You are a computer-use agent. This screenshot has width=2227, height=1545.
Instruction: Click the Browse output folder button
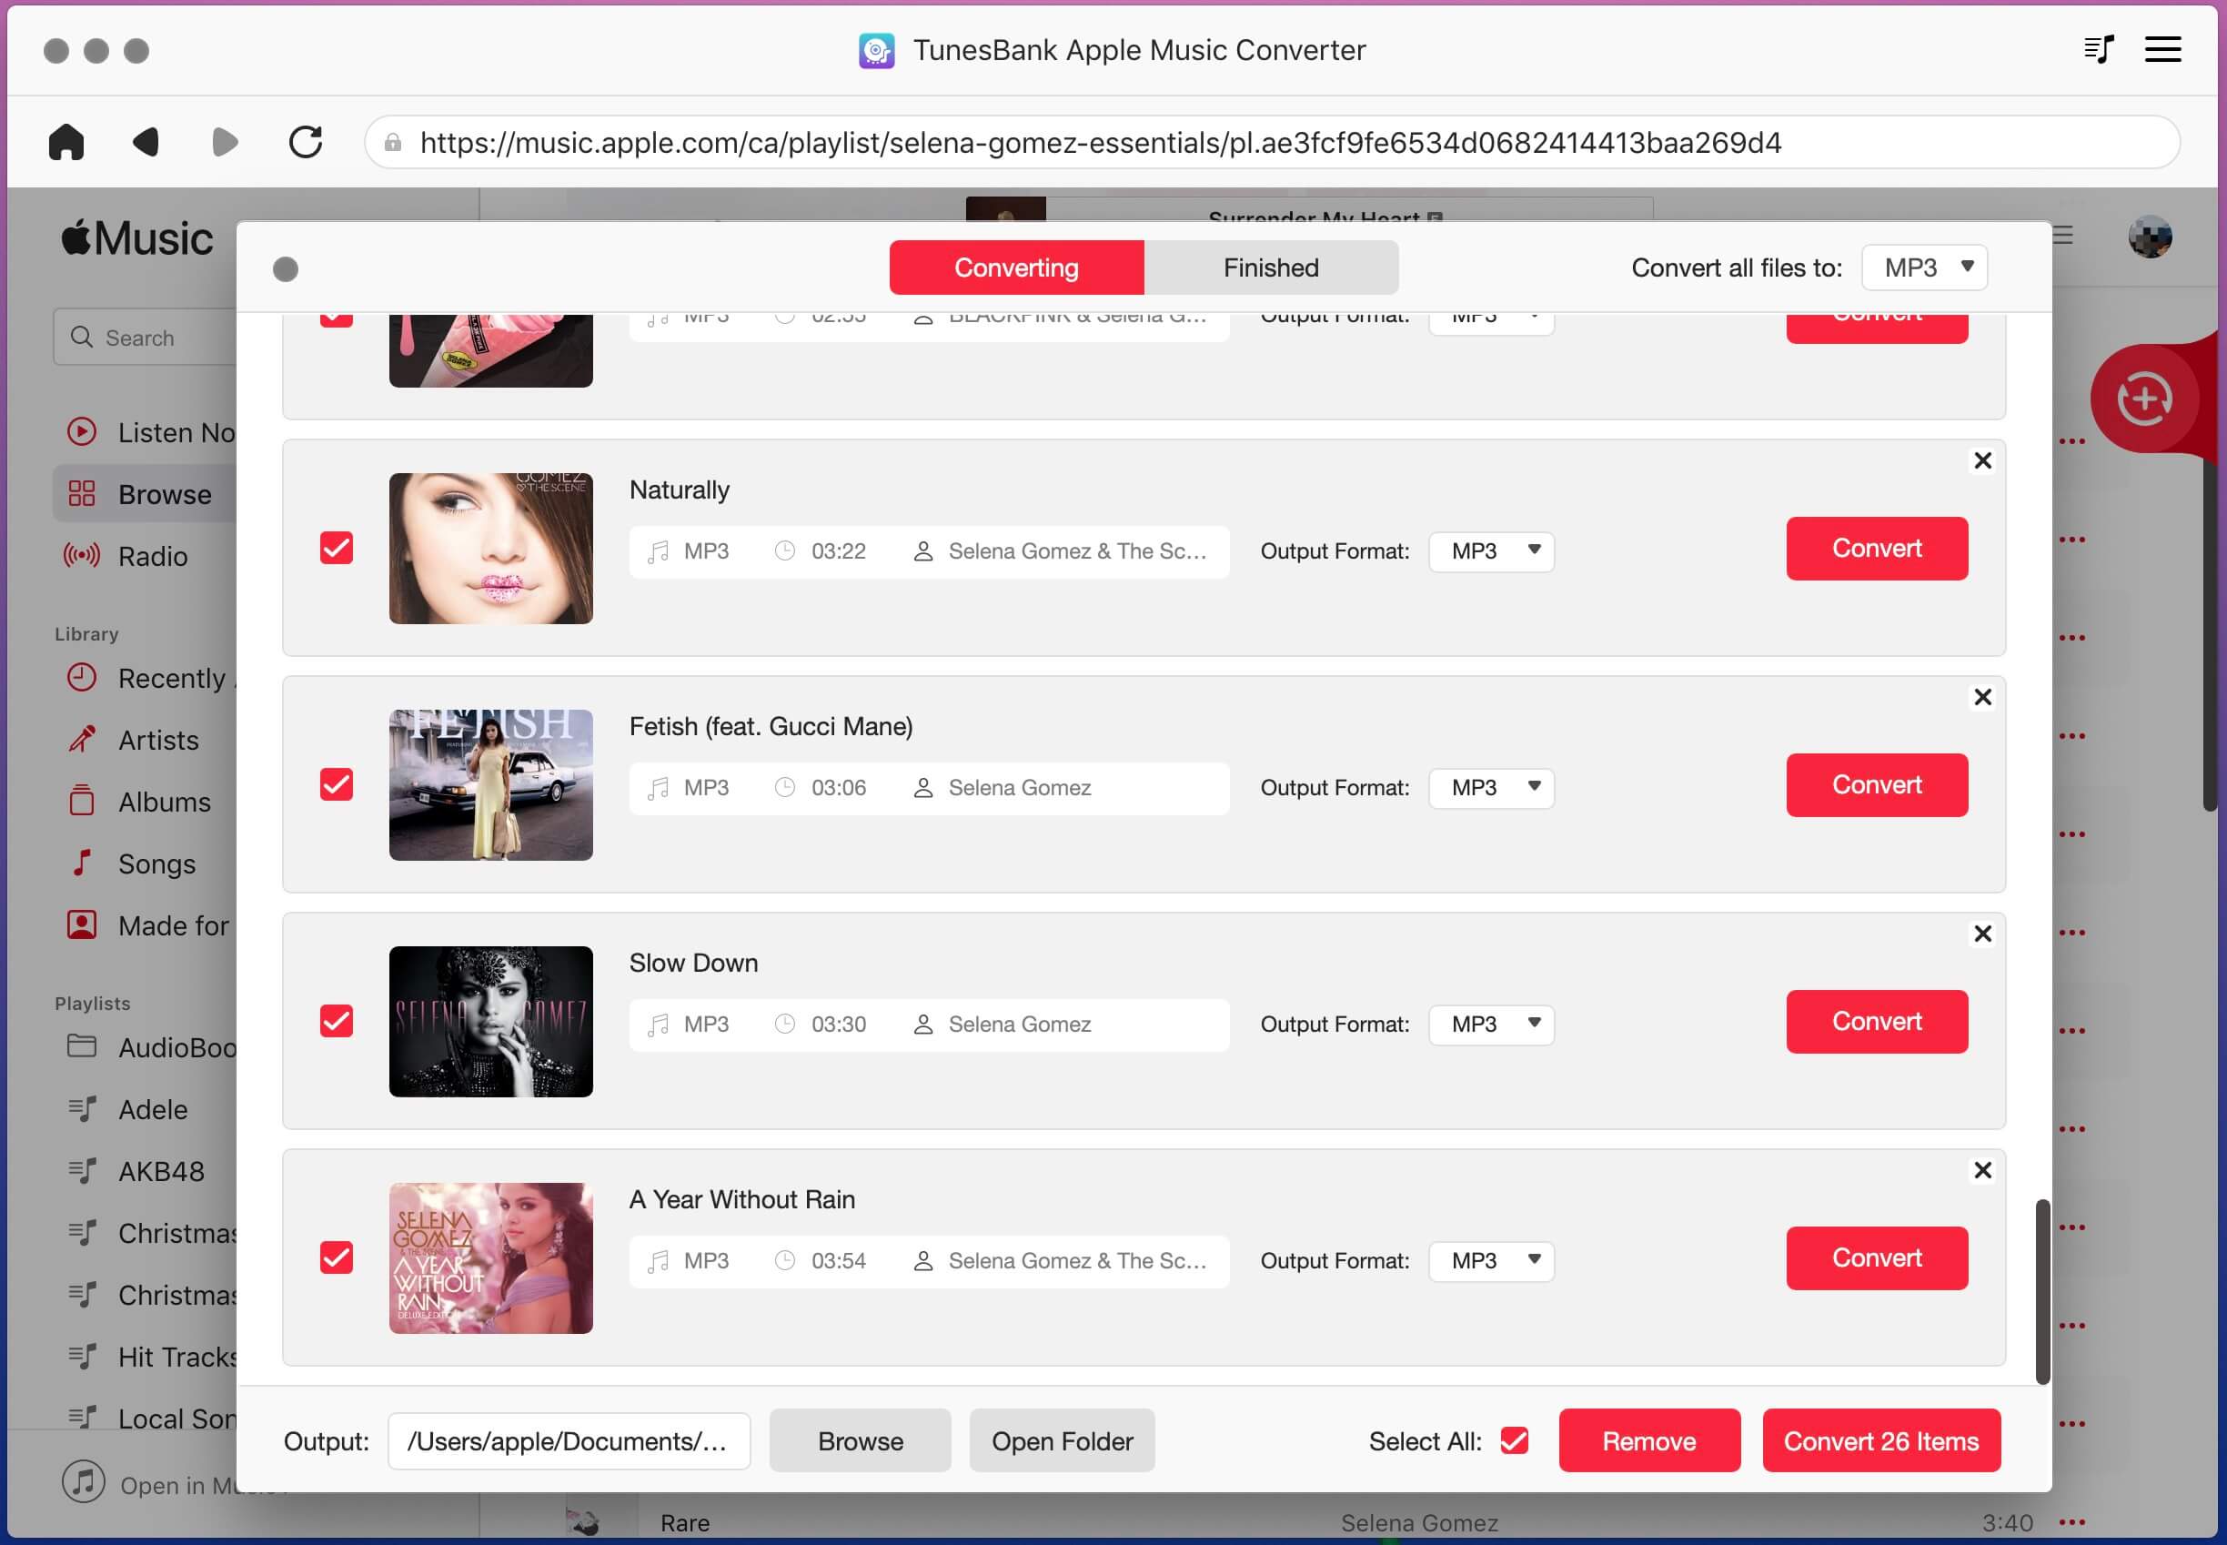click(860, 1440)
